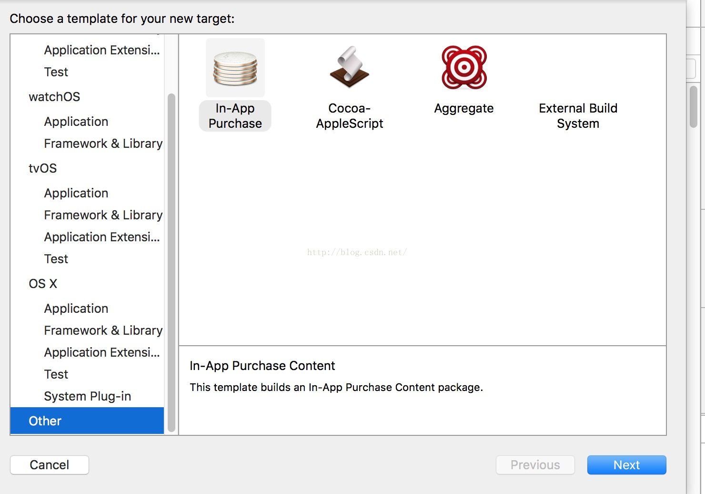
Task: Click the Cancel button
Action: pyautogui.click(x=50, y=465)
